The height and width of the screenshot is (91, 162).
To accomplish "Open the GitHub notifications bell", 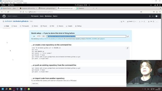I will click(x=150, y=16).
